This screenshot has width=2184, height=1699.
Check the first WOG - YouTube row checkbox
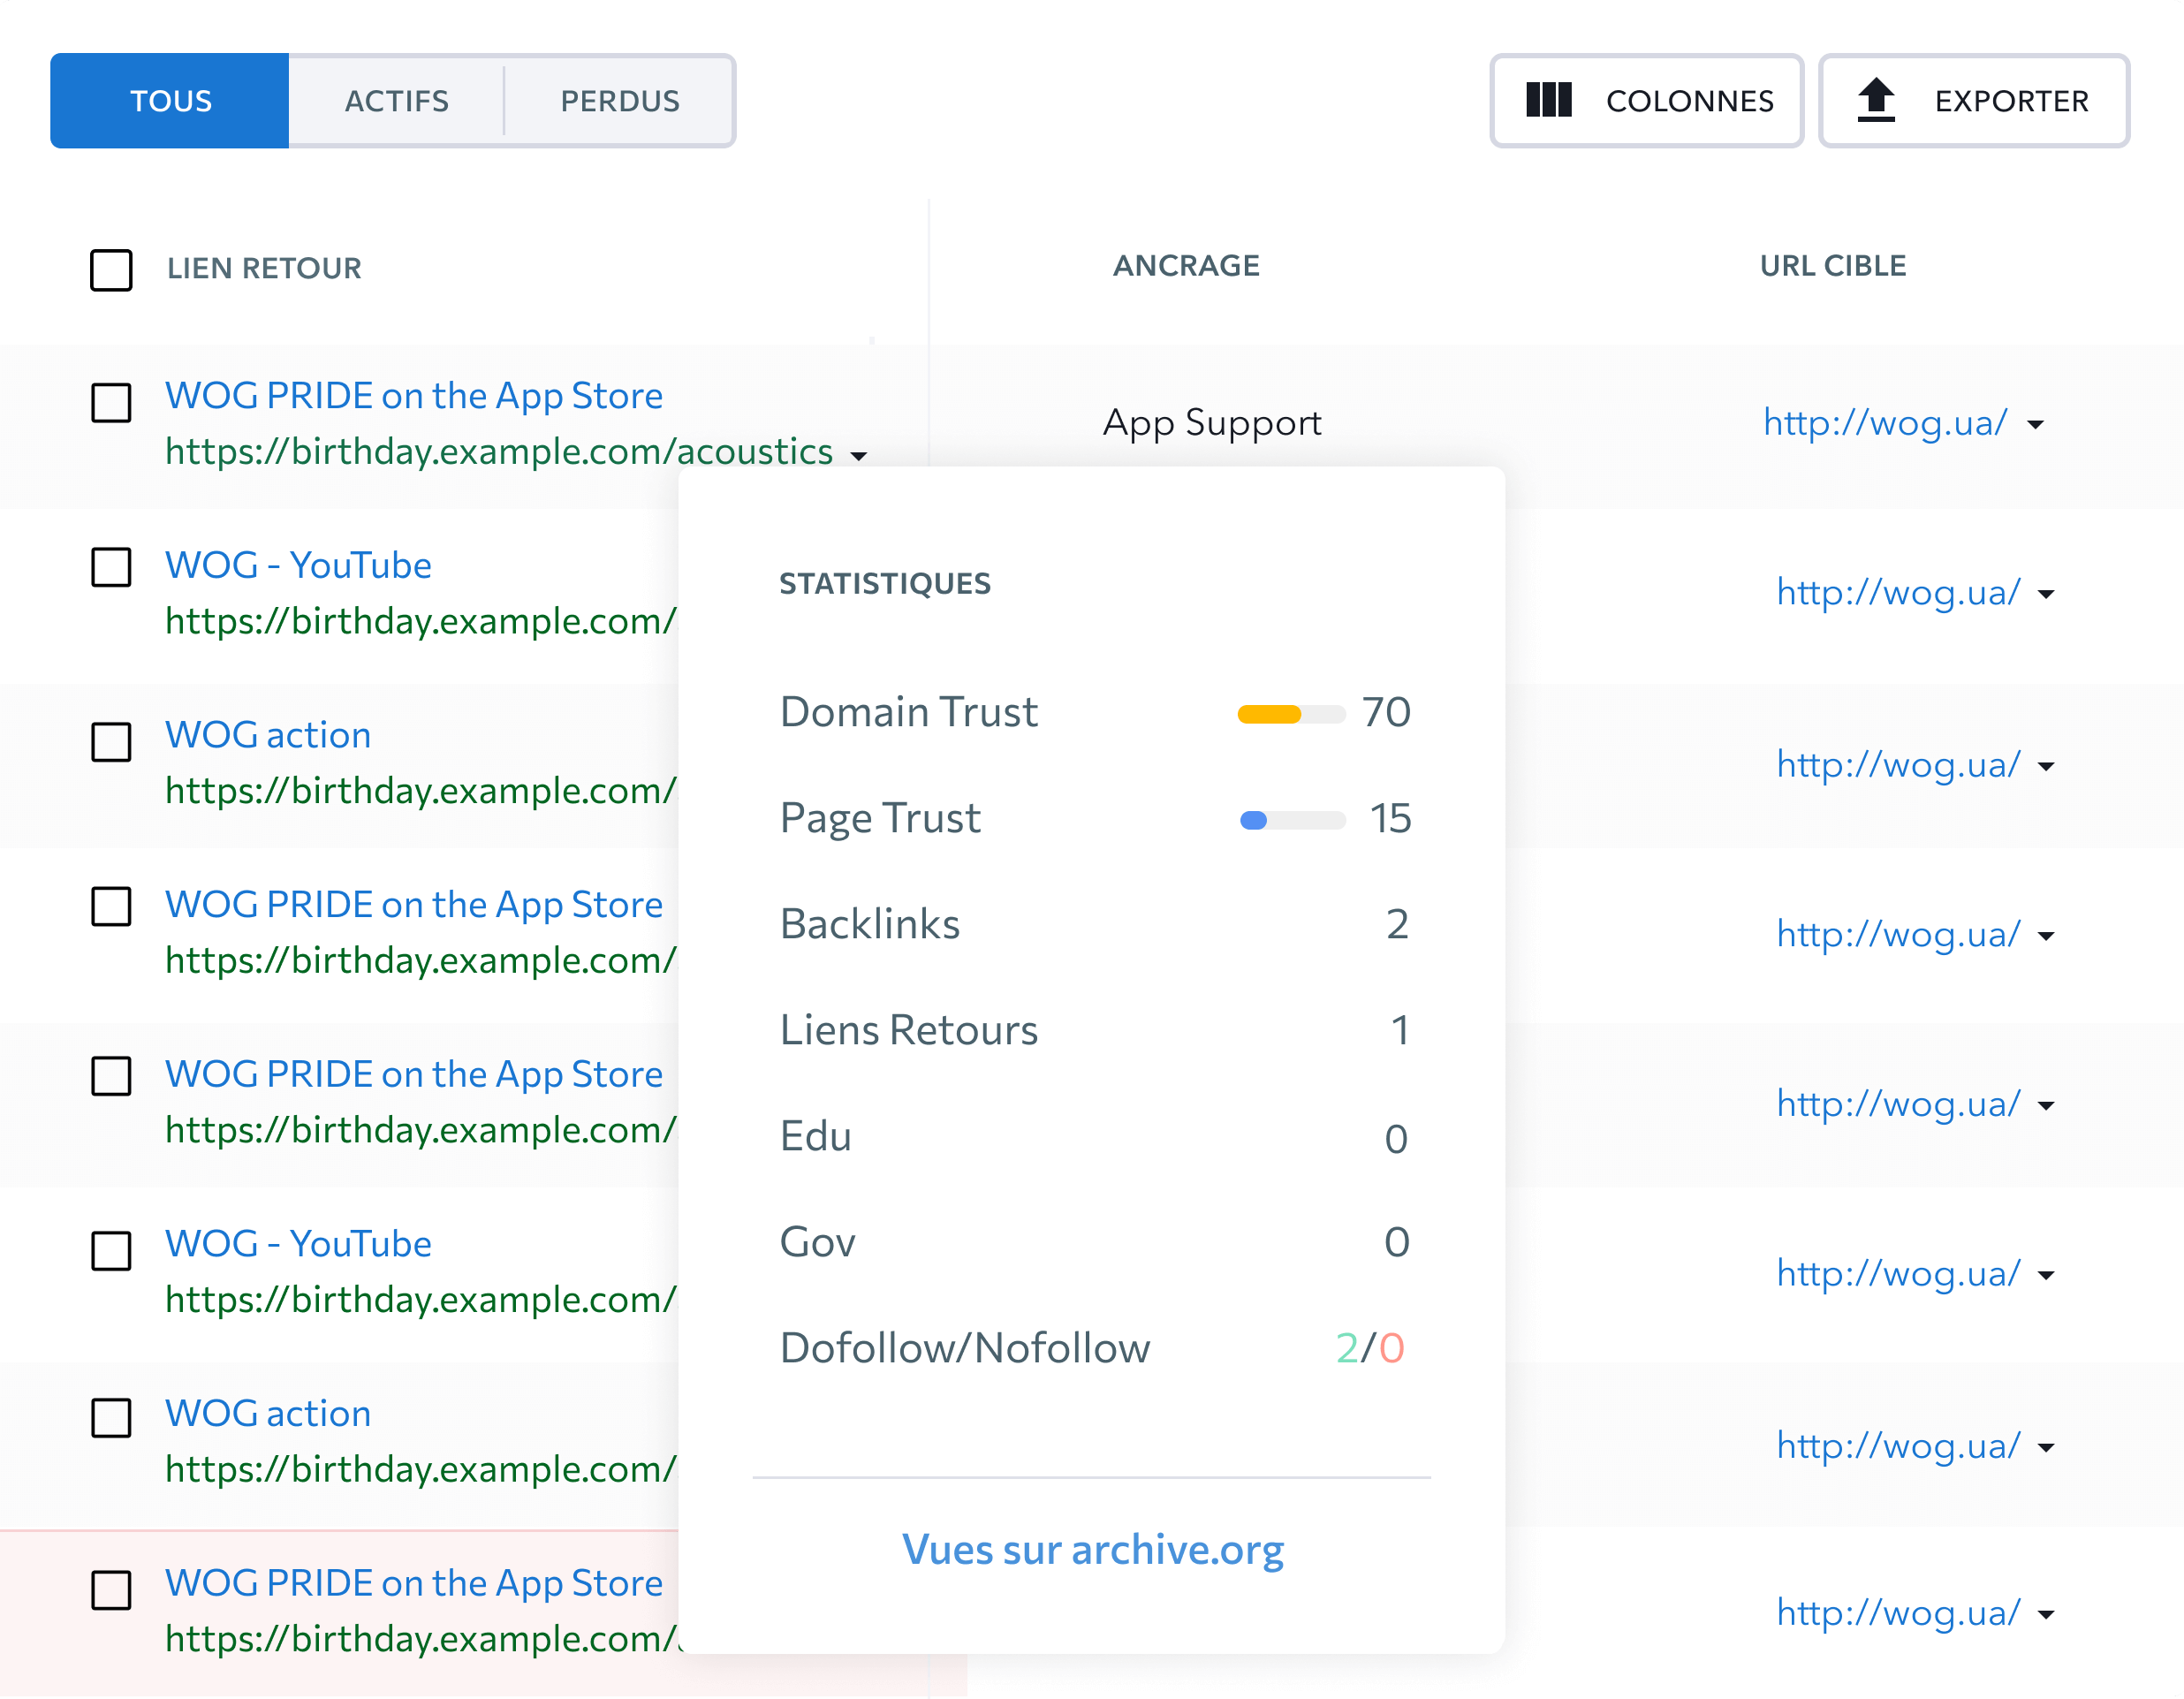point(111,567)
